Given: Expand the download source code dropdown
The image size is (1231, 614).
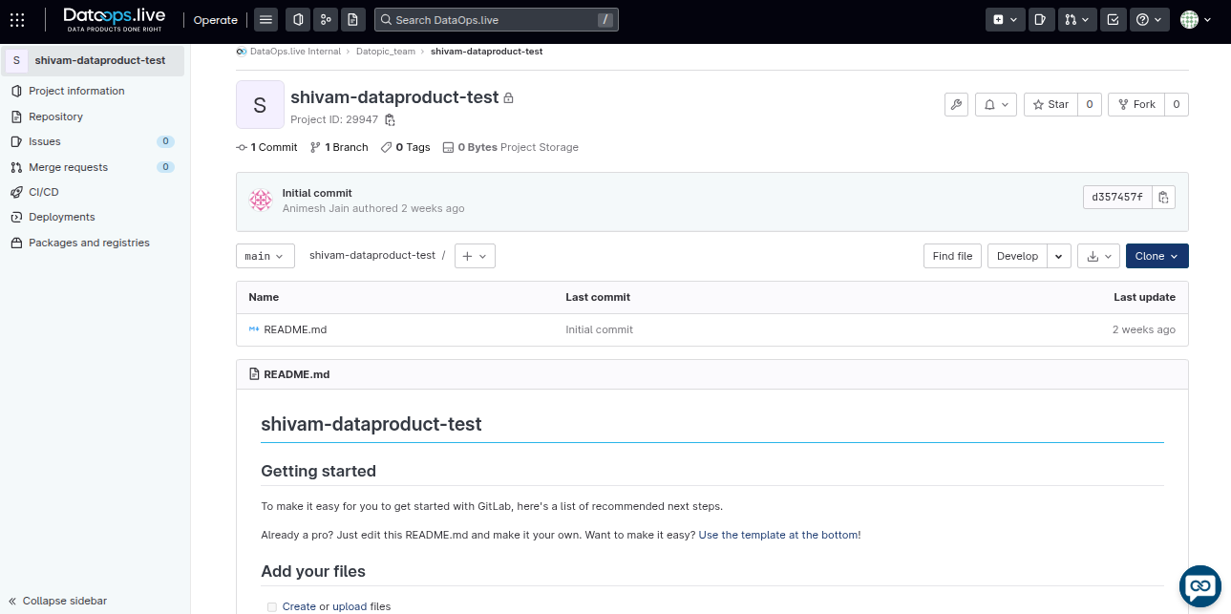Looking at the screenshot, I should coord(1098,256).
